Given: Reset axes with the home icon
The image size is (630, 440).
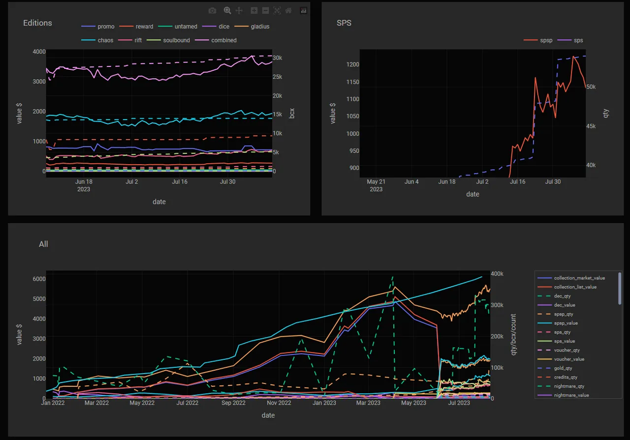Looking at the screenshot, I should [288, 10].
